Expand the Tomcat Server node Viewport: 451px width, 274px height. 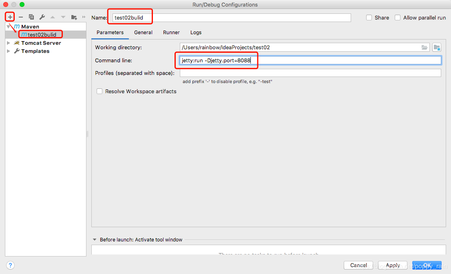pyautogui.click(x=9, y=43)
